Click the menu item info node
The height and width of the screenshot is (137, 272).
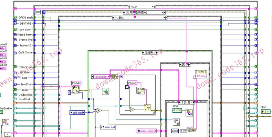(x=147, y=108)
